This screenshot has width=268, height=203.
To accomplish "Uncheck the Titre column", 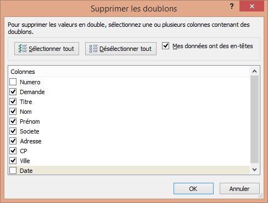I will pyautogui.click(x=13, y=102).
